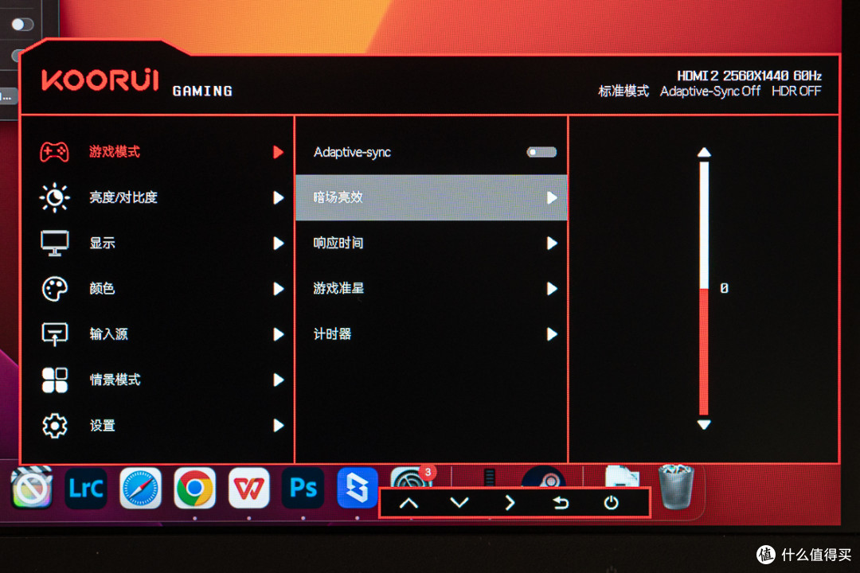The image size is (860, 573).
Task: Open WPS Office from the dock
Action: point(249,488)
